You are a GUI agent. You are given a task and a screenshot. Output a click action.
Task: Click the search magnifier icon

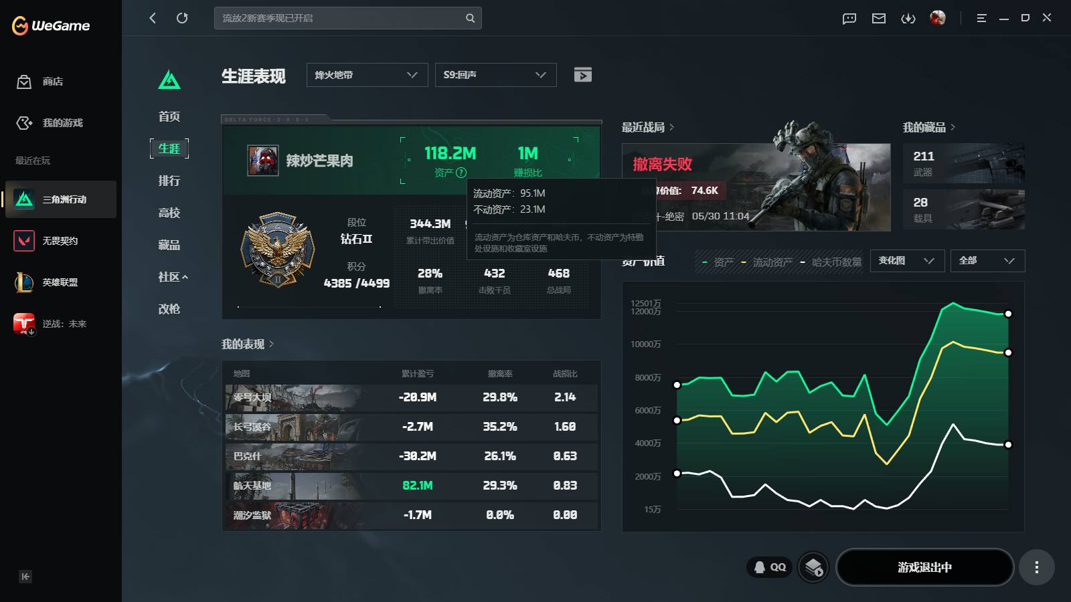471,18
